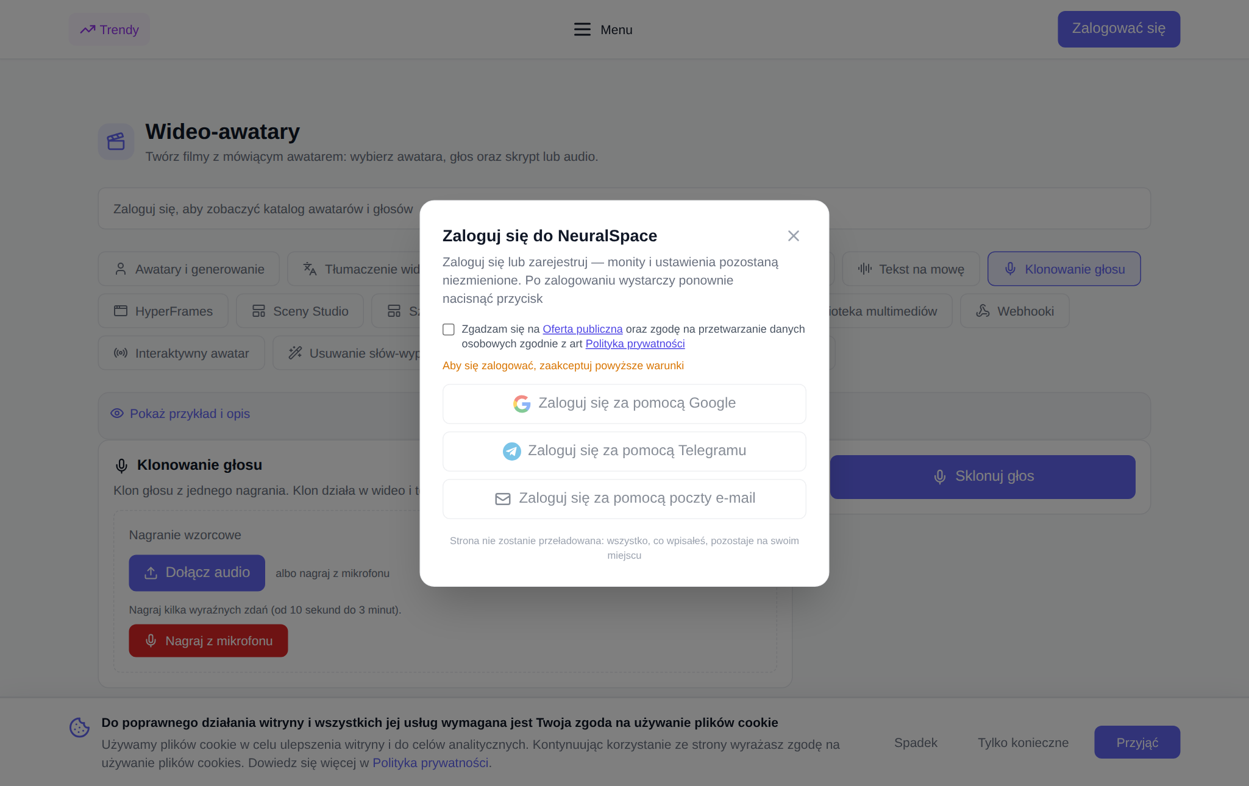Select the Sceny Studio tab

[300, 311]
